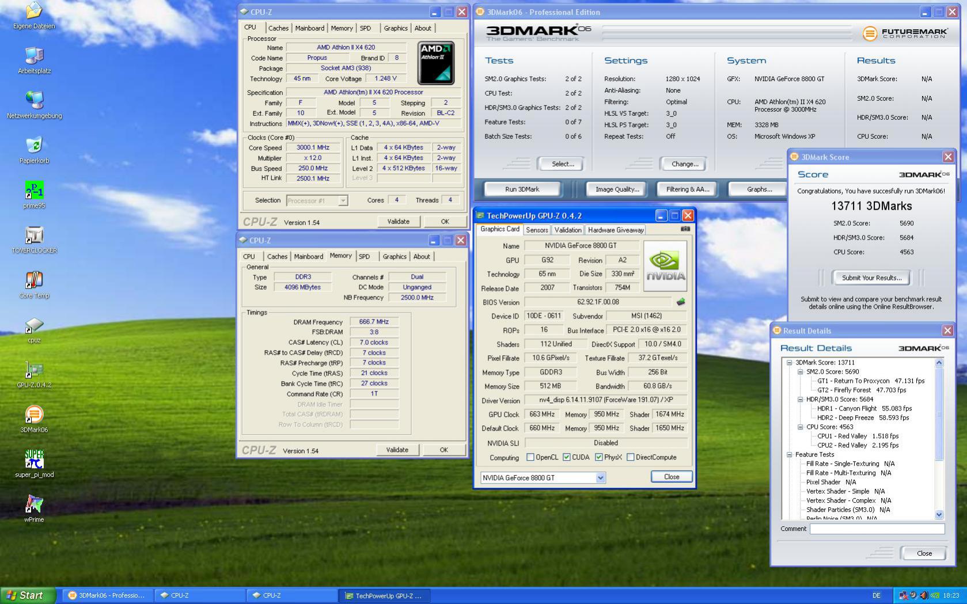
Task: Switch to the Sensors tab in GPU-Z
Action: [x=537, y=230]
